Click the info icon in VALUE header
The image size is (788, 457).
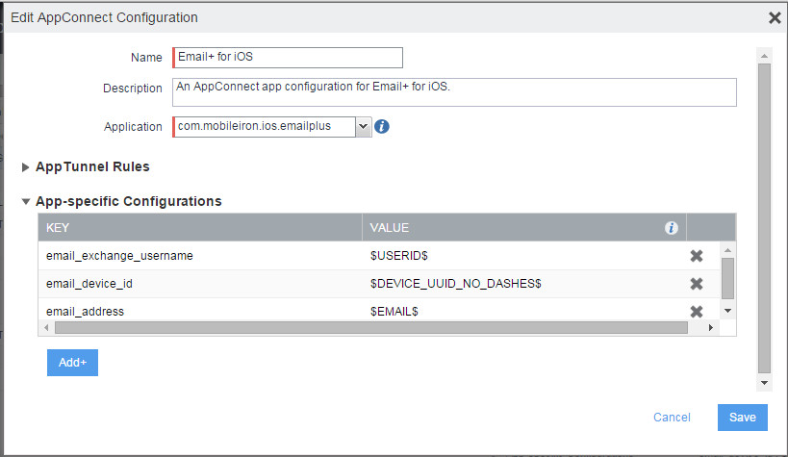671,228
